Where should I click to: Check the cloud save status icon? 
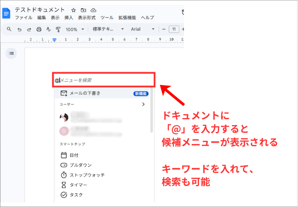(93, 10)
